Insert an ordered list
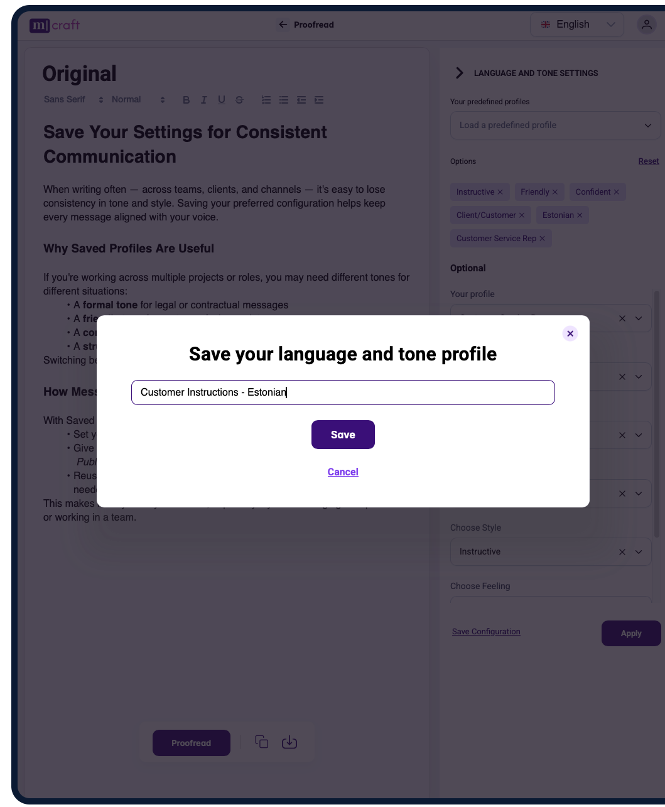 click(x=266, y=99)
